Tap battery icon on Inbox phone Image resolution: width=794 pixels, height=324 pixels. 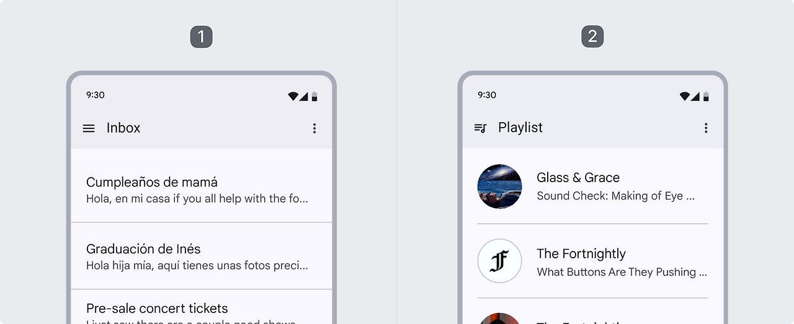314,96
